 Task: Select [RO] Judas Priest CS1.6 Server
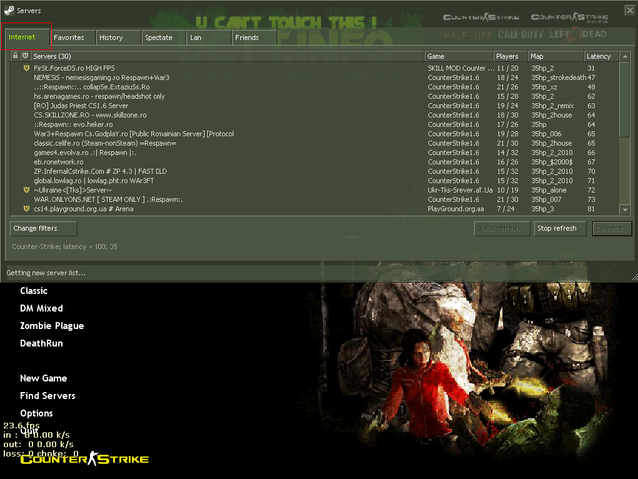(315, 106)
